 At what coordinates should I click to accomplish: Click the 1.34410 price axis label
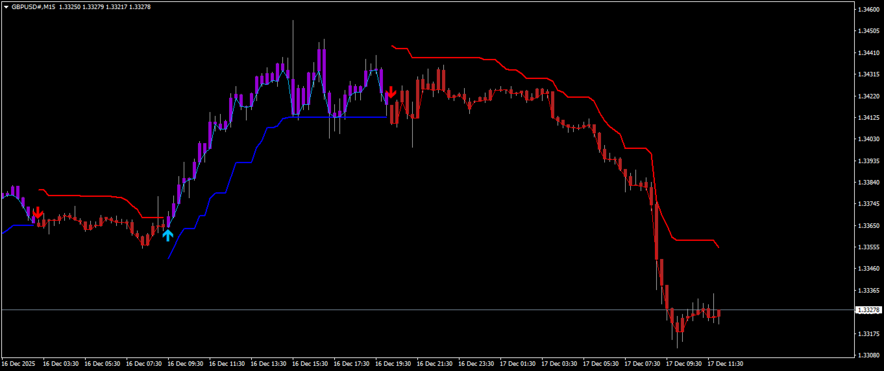[869, 52]
